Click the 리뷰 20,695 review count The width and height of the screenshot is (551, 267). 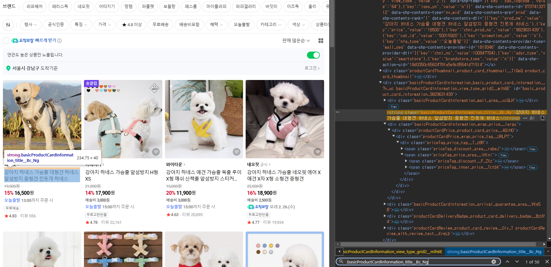pyautogui.click(x=192, y=214)
